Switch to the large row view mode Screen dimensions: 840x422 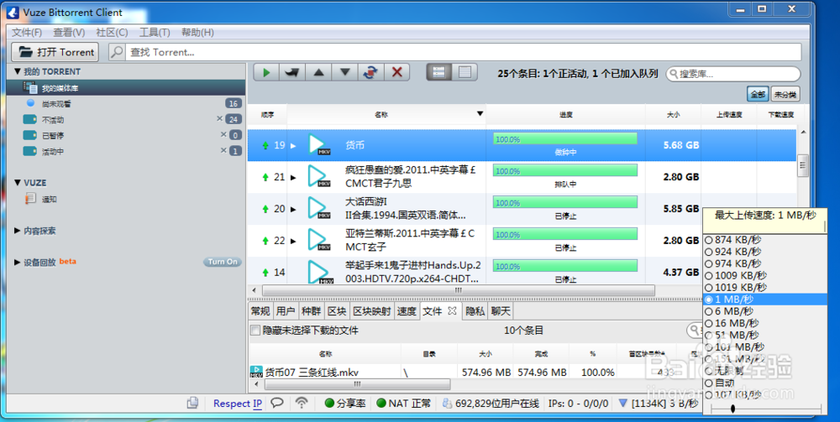[439, 72]
